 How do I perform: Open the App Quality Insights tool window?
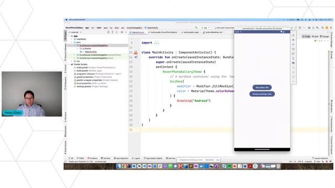[153, 158]
